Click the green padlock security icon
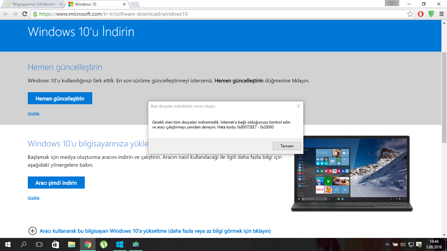Image resolution: width=447 pixels, height=251 pixels. coord(35,14)
